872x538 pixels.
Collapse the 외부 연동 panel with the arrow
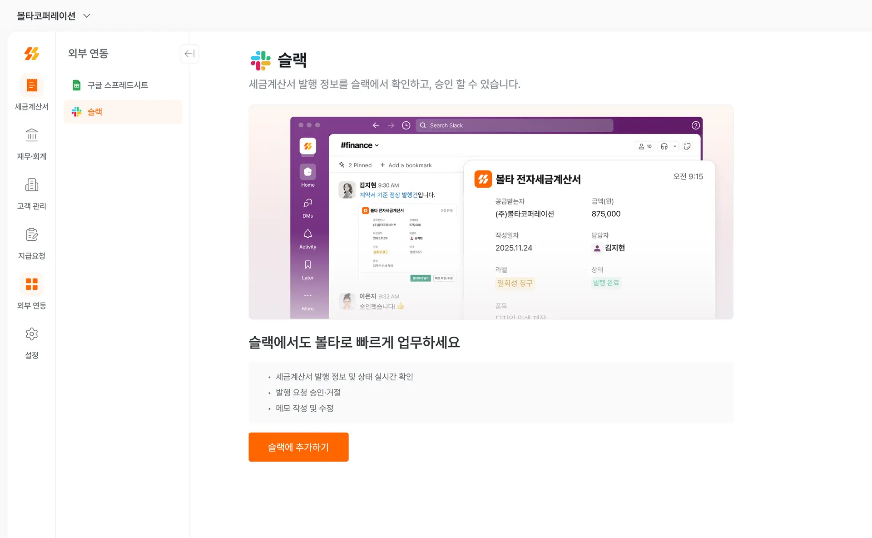(x=189, y=54)
